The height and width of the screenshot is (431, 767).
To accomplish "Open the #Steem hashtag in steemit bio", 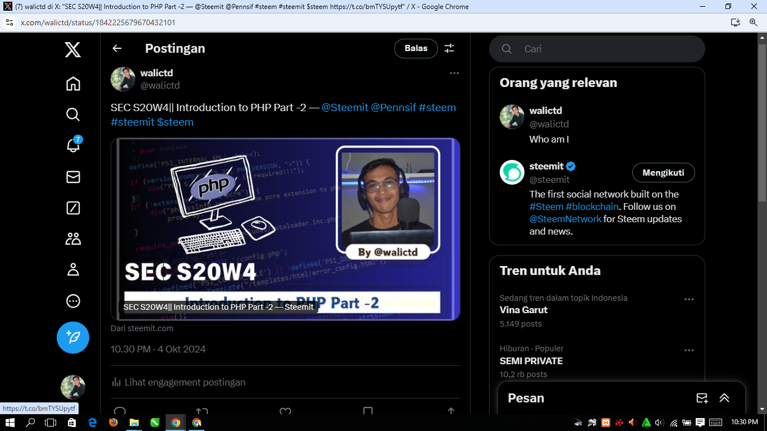I will [546, 207].
